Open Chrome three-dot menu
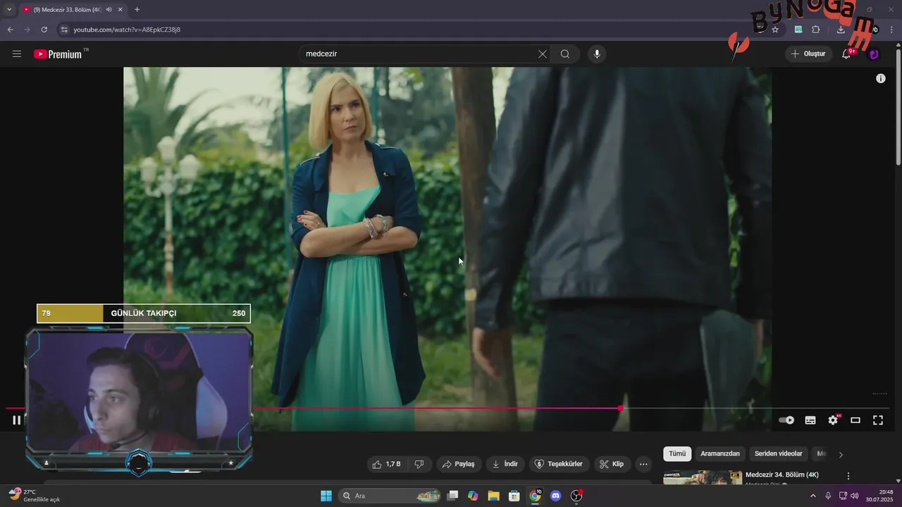 coord(892,30)
